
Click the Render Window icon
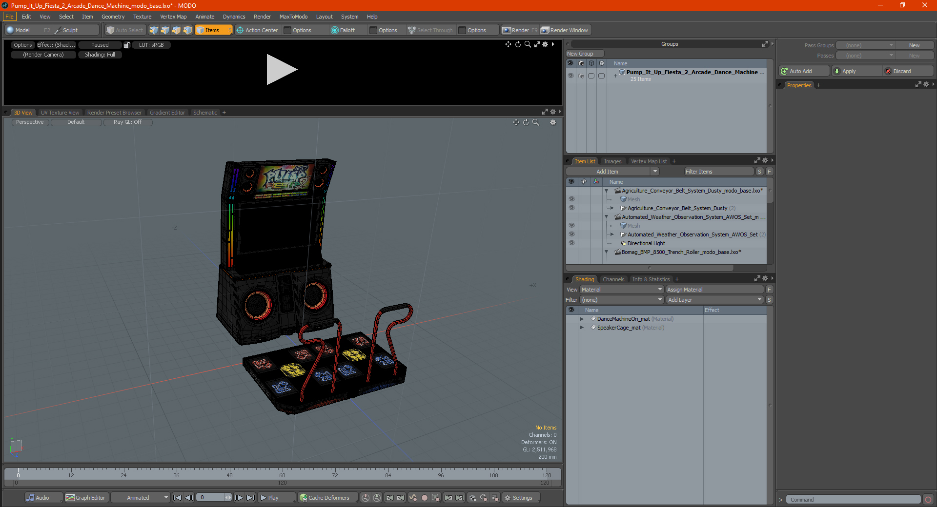(x=545, y=30)
